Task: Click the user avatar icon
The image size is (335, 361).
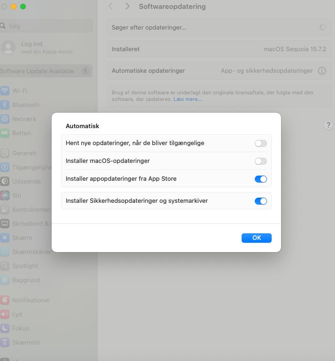Action: pyautogui.click(x=8, y=48)
